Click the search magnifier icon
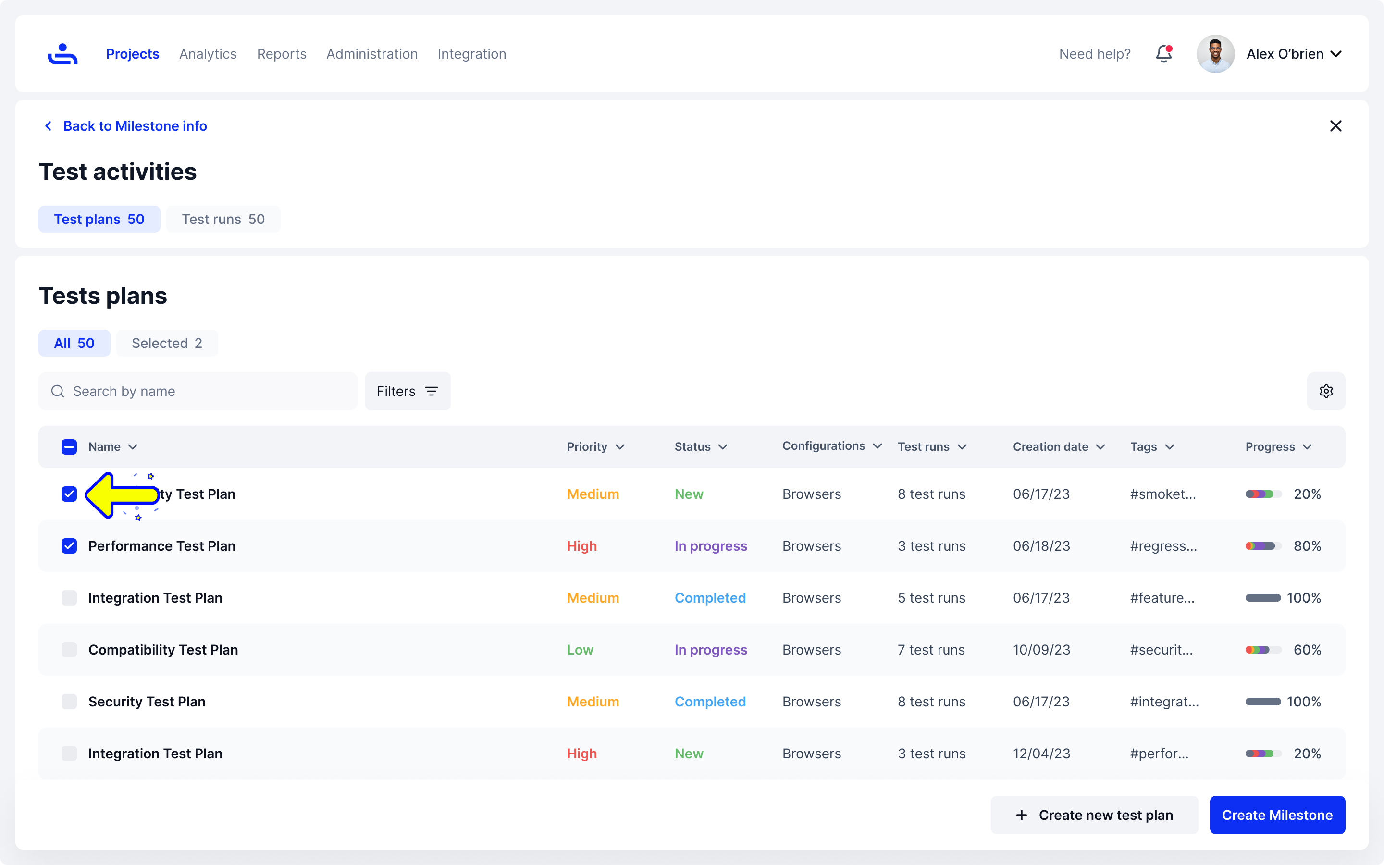 tap(58, 391)
